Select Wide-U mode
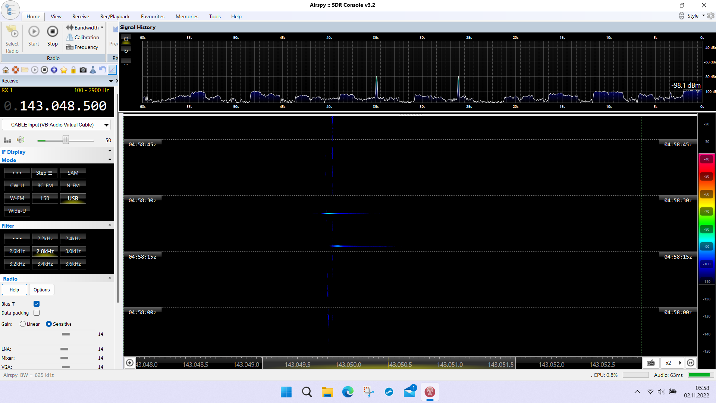Viewport: 716px width, 403px height. point(17,211)
